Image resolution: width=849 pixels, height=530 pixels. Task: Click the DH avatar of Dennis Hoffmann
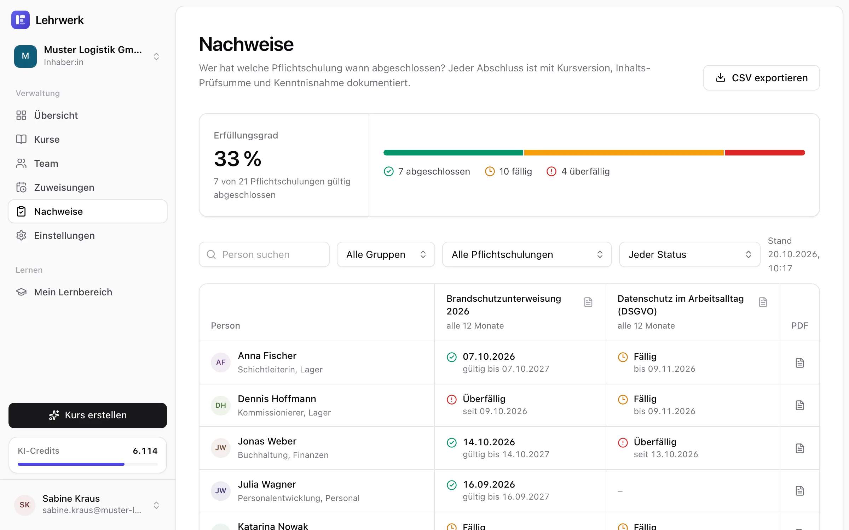click(x=221, y=405)
